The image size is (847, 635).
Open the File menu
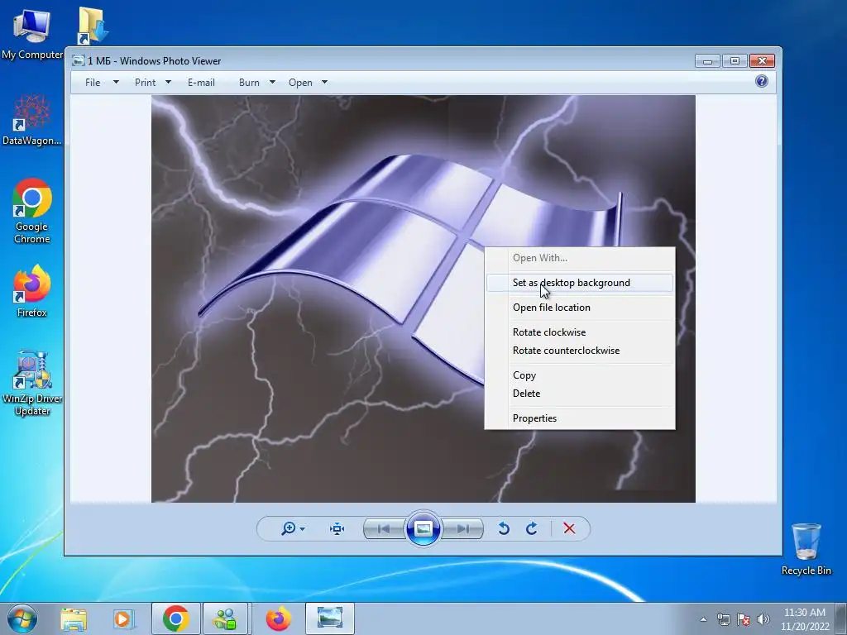coord(93,82)
